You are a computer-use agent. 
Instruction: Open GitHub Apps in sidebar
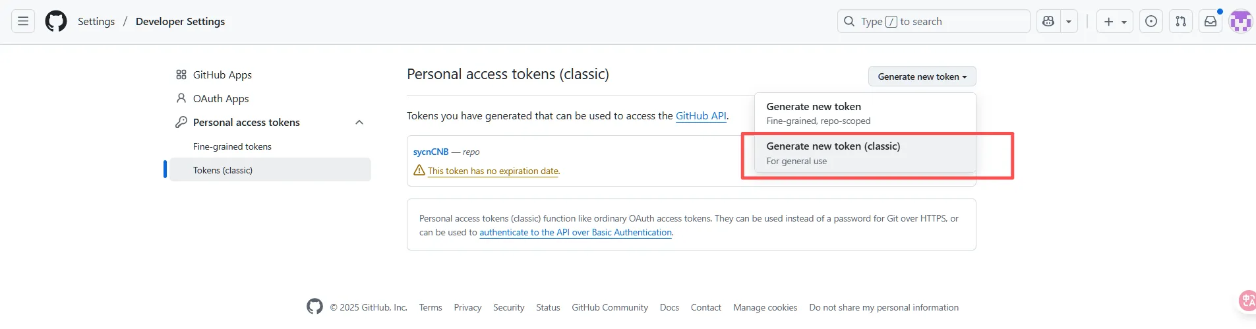(x=222, y=75)
